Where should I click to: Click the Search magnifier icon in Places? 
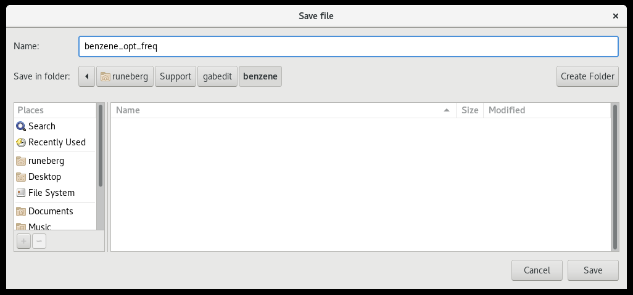pyautogui.click(x=21, y=126)
